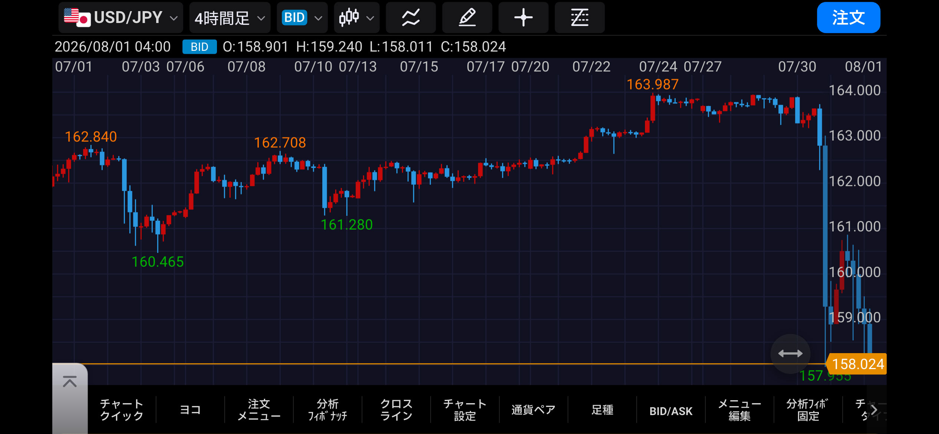Open 足種 menu item
The height and width of the screenshot is (434, 939).
pos(602,410)
